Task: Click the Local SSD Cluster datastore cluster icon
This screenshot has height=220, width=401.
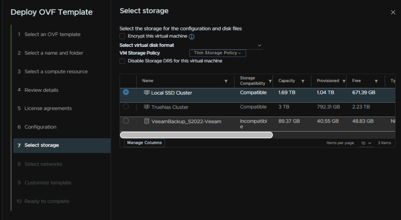Action: 146,92
